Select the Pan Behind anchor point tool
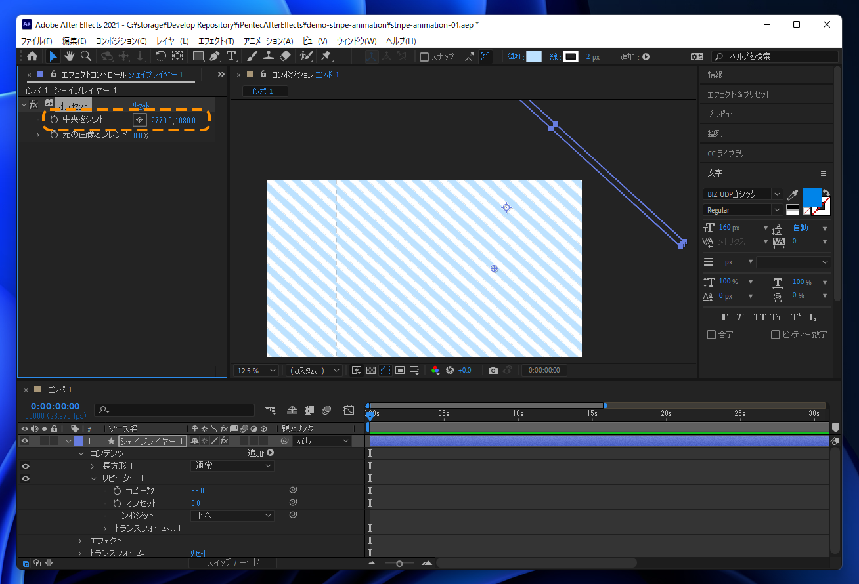The height and width of the screenshot is (584, 859). click(x=177, y=56)
